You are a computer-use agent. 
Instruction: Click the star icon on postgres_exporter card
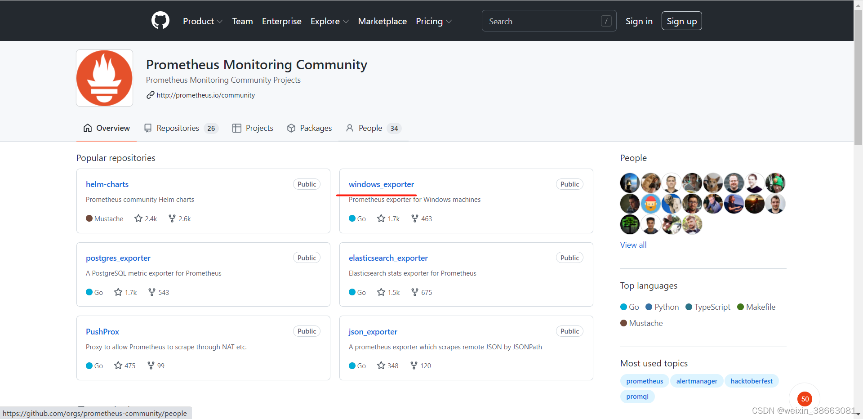click(118, 292)
